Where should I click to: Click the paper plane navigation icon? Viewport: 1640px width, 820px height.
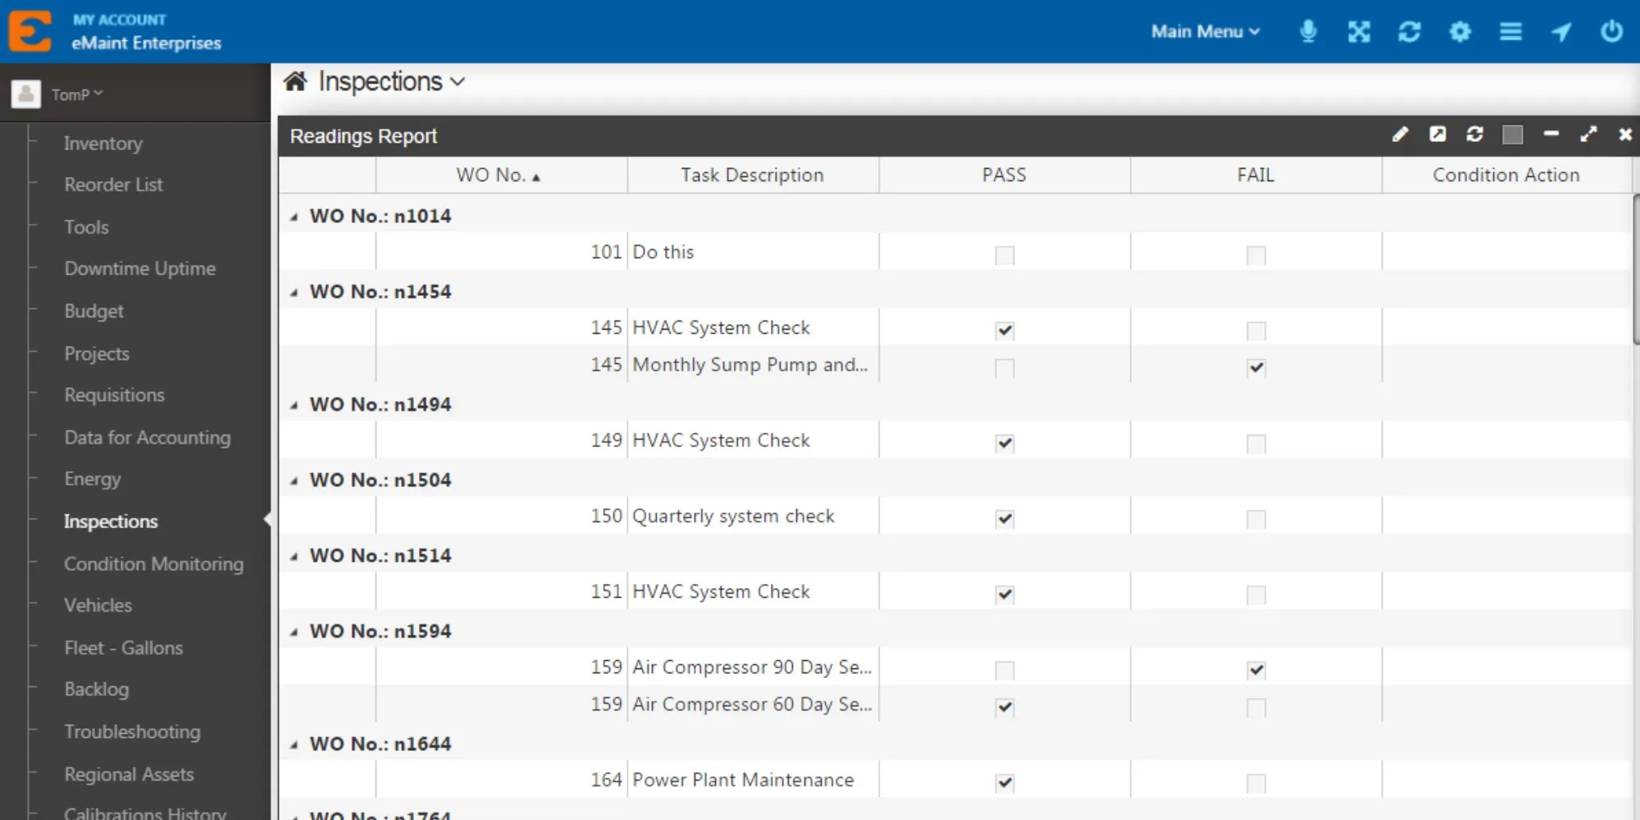[1561, 31]
